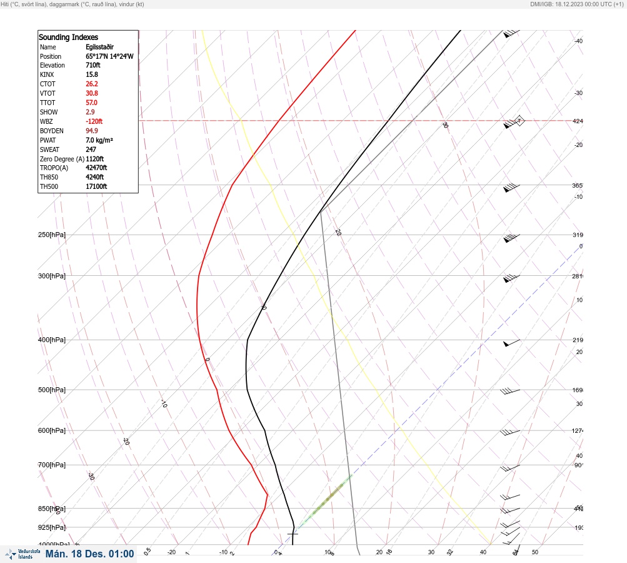627x563 pixels.
Task: Click the Elevation value 710ft
Action: coord(93,65)
